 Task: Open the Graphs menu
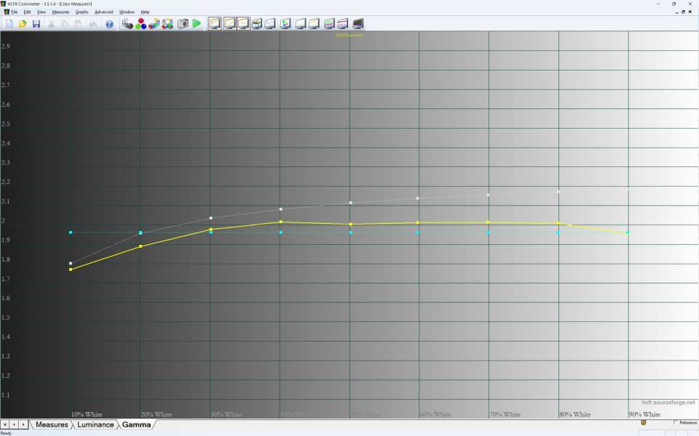tap(82, 12)
